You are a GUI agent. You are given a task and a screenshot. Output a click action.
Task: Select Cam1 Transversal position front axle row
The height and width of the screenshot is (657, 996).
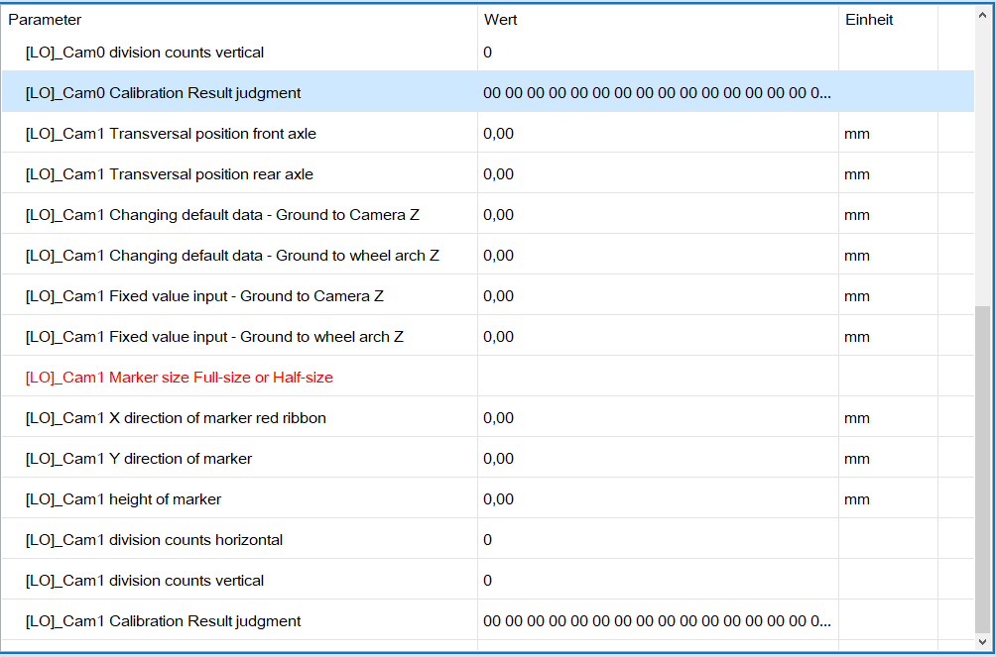(x=171, y=134)
